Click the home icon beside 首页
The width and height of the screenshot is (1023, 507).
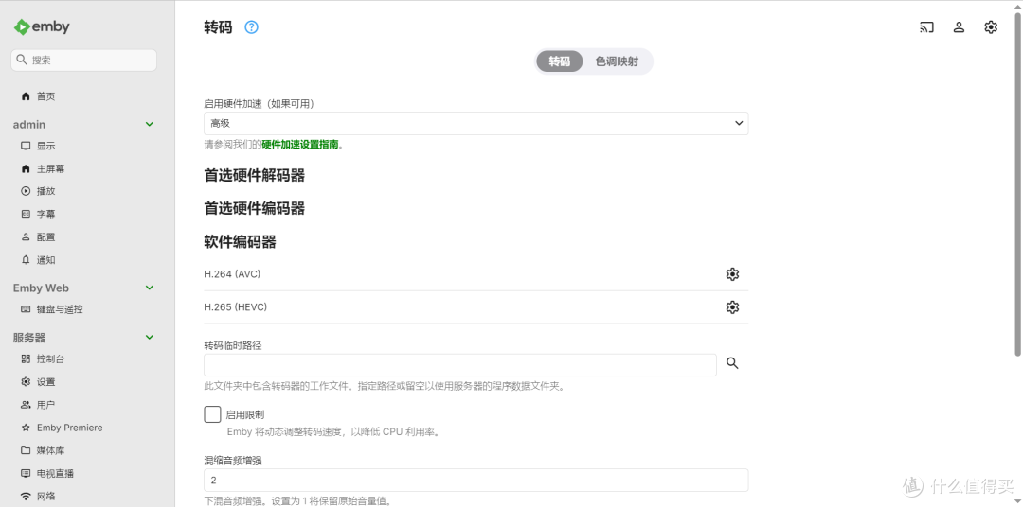tap(26, 96)
